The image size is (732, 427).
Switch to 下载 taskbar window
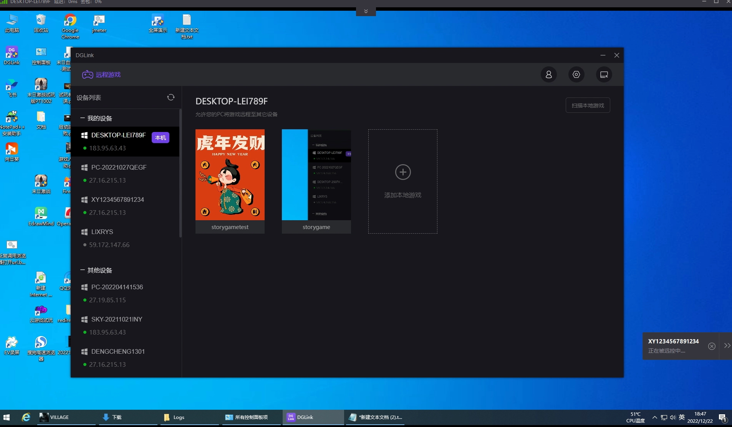pos(128,417)
